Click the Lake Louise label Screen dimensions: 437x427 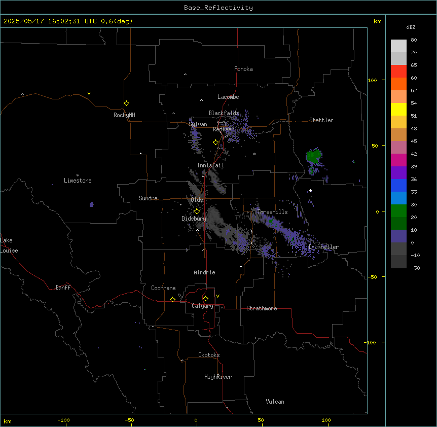pyautogui.click(x=9, y=245)
